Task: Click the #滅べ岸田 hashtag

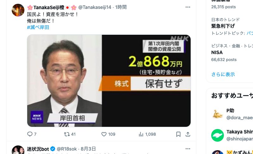Action: [38, 27]
